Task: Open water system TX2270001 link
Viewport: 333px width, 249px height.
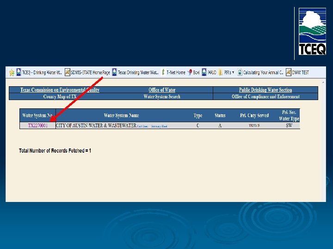Action: tap(38, 125)
